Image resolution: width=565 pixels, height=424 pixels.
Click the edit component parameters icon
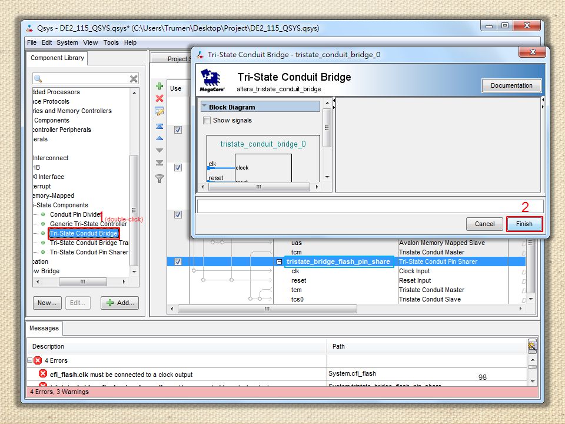[159, 111]
